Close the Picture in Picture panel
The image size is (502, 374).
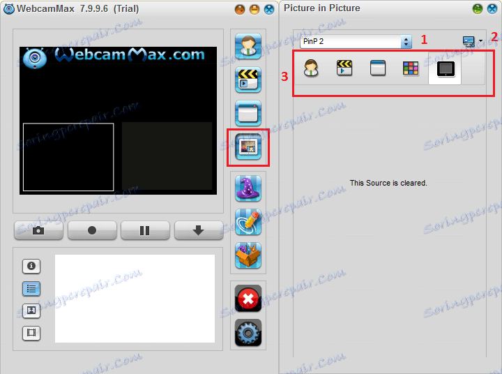click(492, 8)
